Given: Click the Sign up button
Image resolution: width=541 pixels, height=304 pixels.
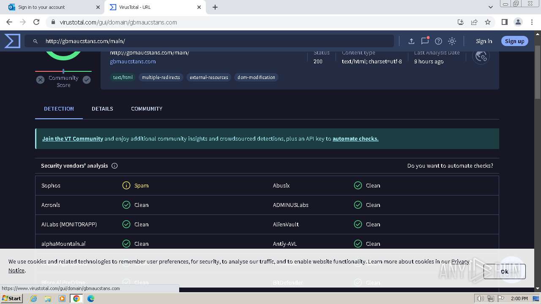Looking at the screenshot, I should [514, 41].
